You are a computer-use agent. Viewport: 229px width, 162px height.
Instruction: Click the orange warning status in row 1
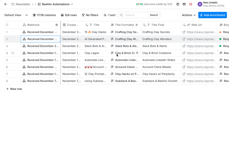click(x=220, y=32)
